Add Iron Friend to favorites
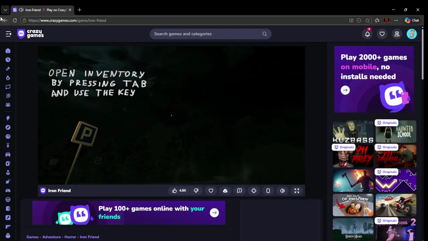 (211, 190)
